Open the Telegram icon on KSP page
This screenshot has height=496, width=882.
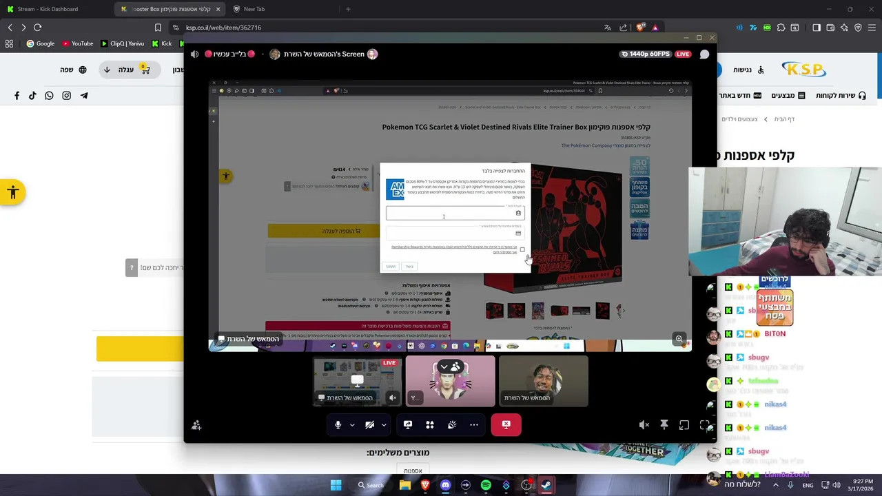[x=84, y=96]
